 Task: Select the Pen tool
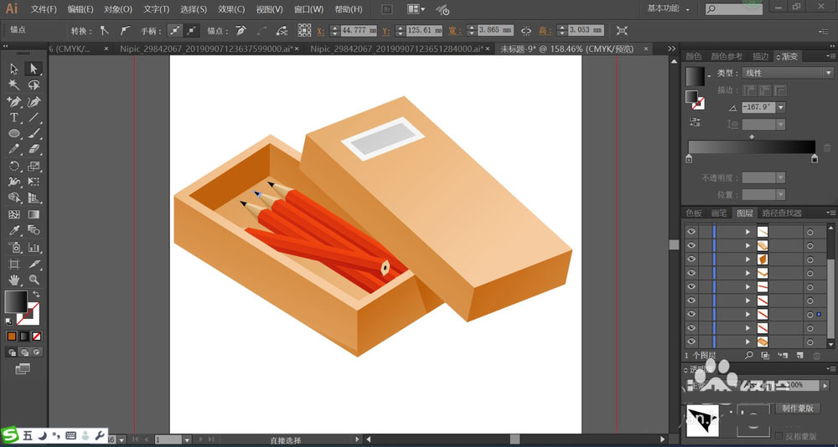(x=14, y=101)
